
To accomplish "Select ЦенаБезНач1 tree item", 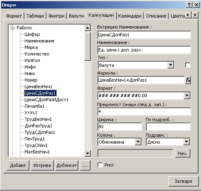I will point(38,87).
